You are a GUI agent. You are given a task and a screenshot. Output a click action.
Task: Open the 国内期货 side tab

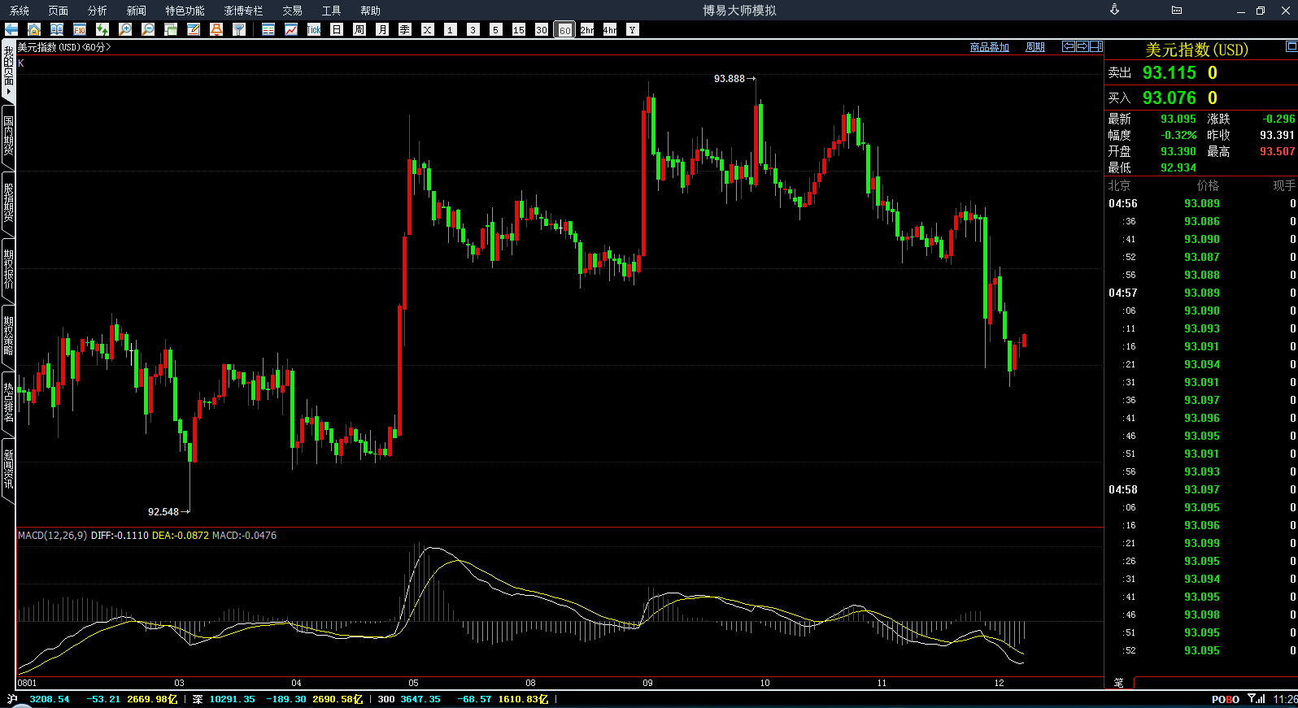click(x=8, y=136)
